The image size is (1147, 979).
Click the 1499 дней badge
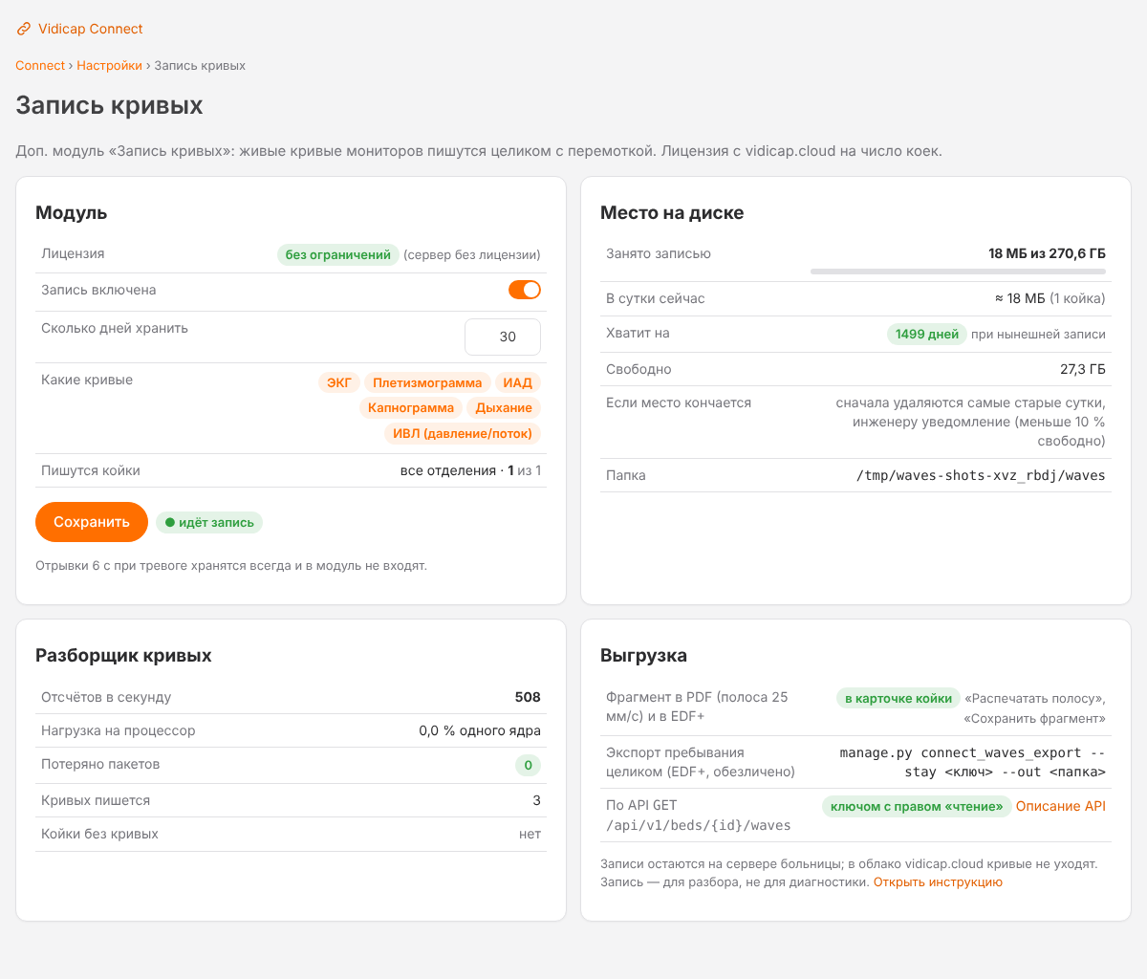(927, 335)
